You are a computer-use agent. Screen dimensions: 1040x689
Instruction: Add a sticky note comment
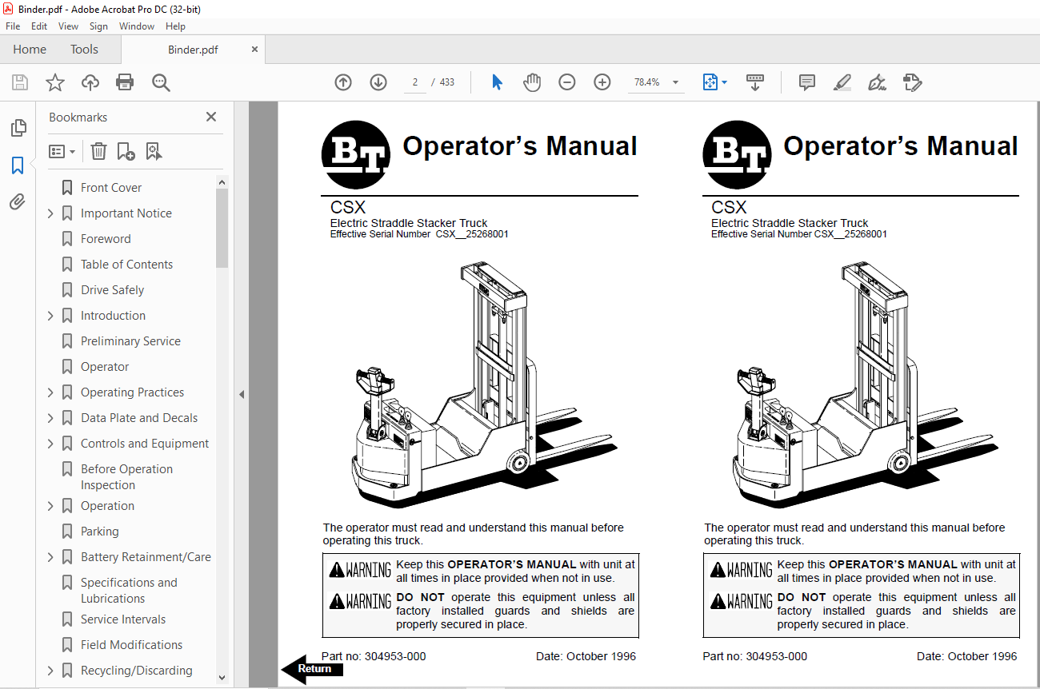tap(807, 82)
